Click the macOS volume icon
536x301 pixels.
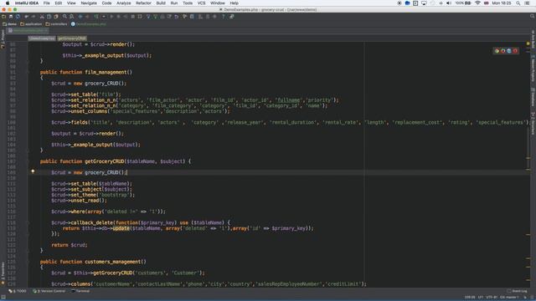449,3
